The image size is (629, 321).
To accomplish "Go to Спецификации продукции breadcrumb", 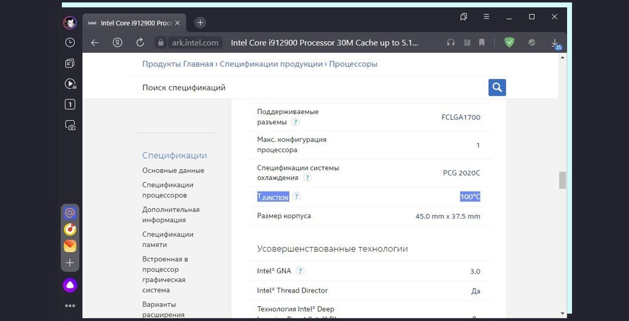I will (x=271, y=64).
